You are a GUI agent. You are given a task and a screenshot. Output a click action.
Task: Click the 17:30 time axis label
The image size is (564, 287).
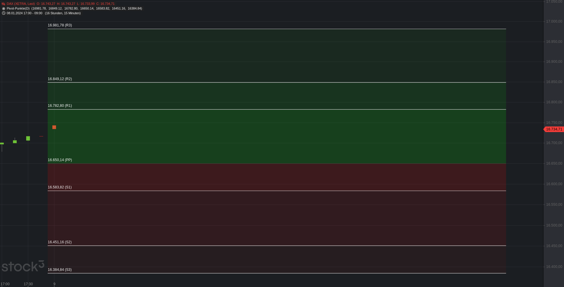28,284
